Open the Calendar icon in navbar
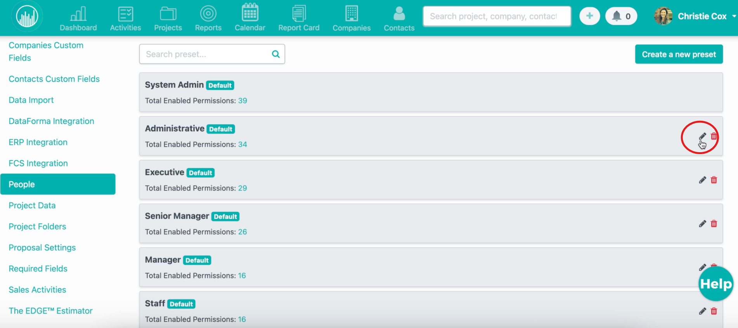 pyautogui.click(x=250, y=13)
